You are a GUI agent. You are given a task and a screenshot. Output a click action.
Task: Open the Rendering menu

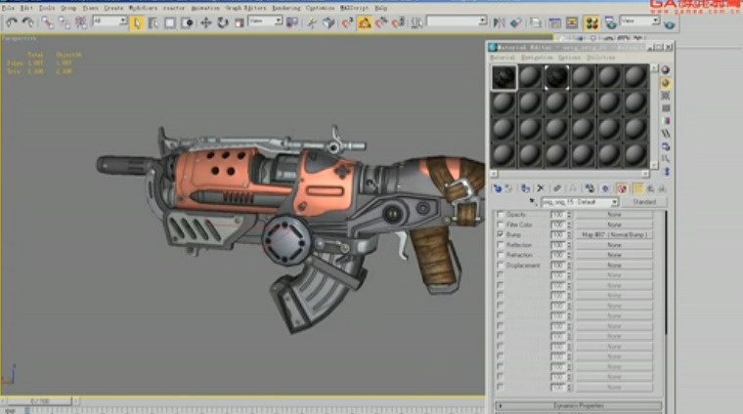pyautogui.click(x=286, y=8)
